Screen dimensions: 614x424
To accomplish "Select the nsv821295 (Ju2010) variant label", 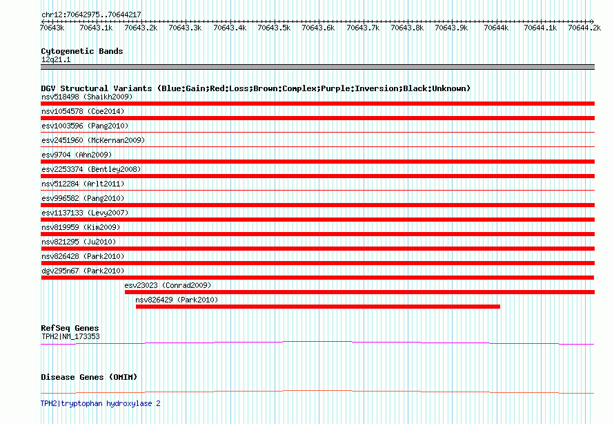I will point(79,242).
